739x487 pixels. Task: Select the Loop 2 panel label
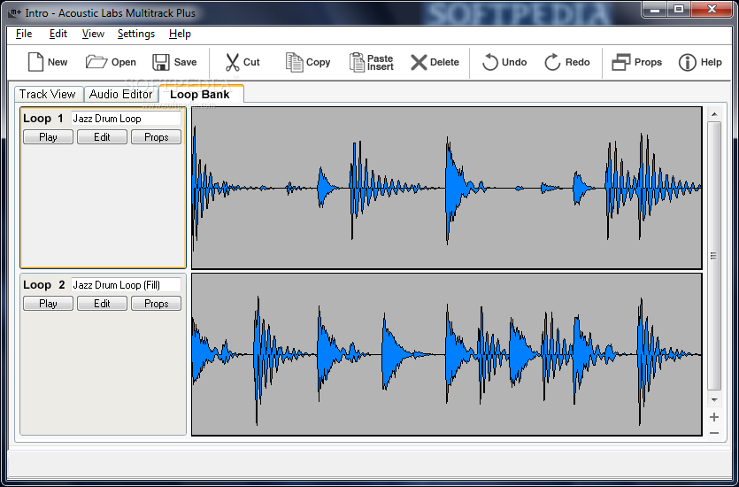coord(44,285)
